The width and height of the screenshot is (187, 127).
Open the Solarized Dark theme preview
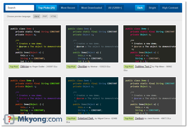click(92, 96)
